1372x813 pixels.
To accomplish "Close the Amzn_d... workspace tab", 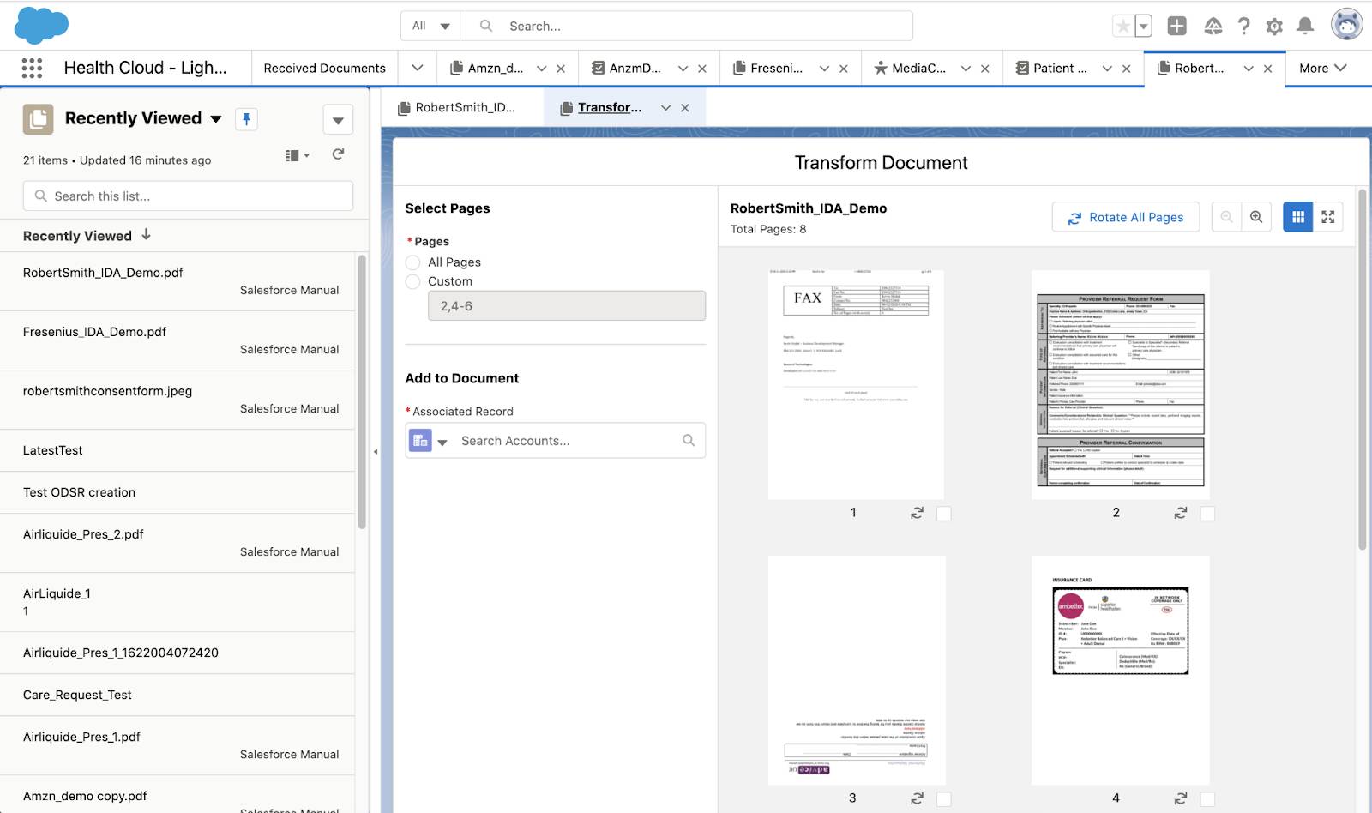I will (561, 69).
